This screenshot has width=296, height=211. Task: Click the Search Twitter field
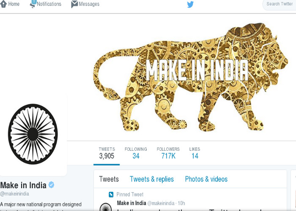pyautogui.click(x=280, y=4)
